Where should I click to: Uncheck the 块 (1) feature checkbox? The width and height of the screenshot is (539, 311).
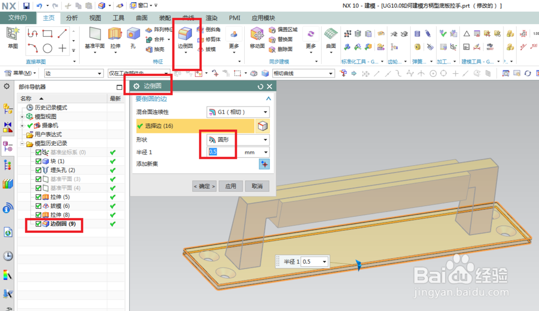coord(38,161)
